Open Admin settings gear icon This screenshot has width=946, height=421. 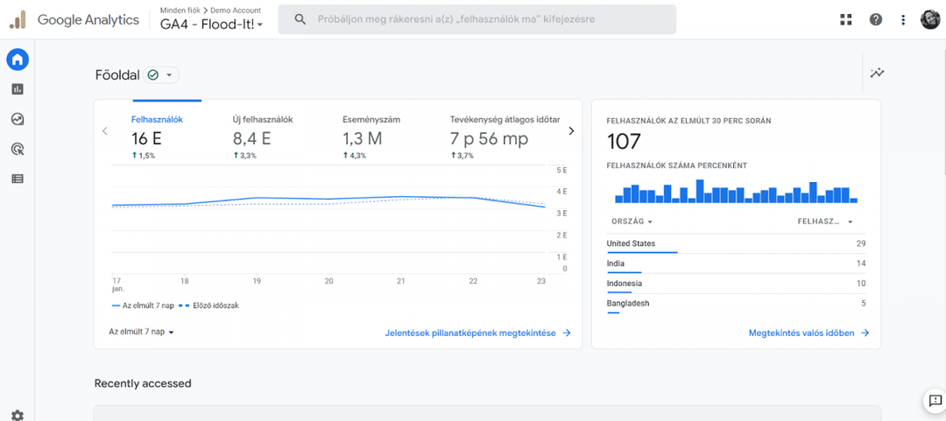click(18, 415)
